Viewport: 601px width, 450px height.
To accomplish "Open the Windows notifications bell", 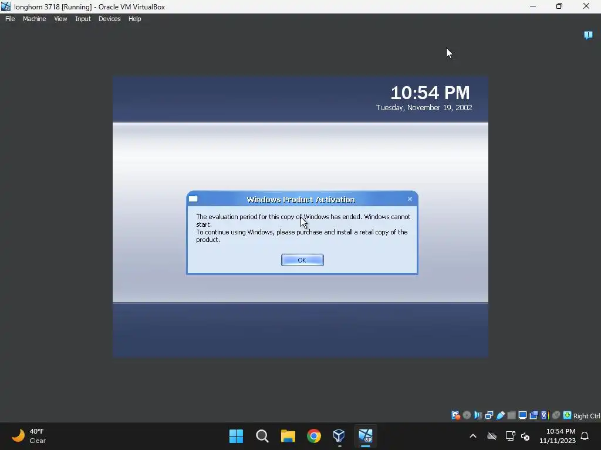I will 585,436.
